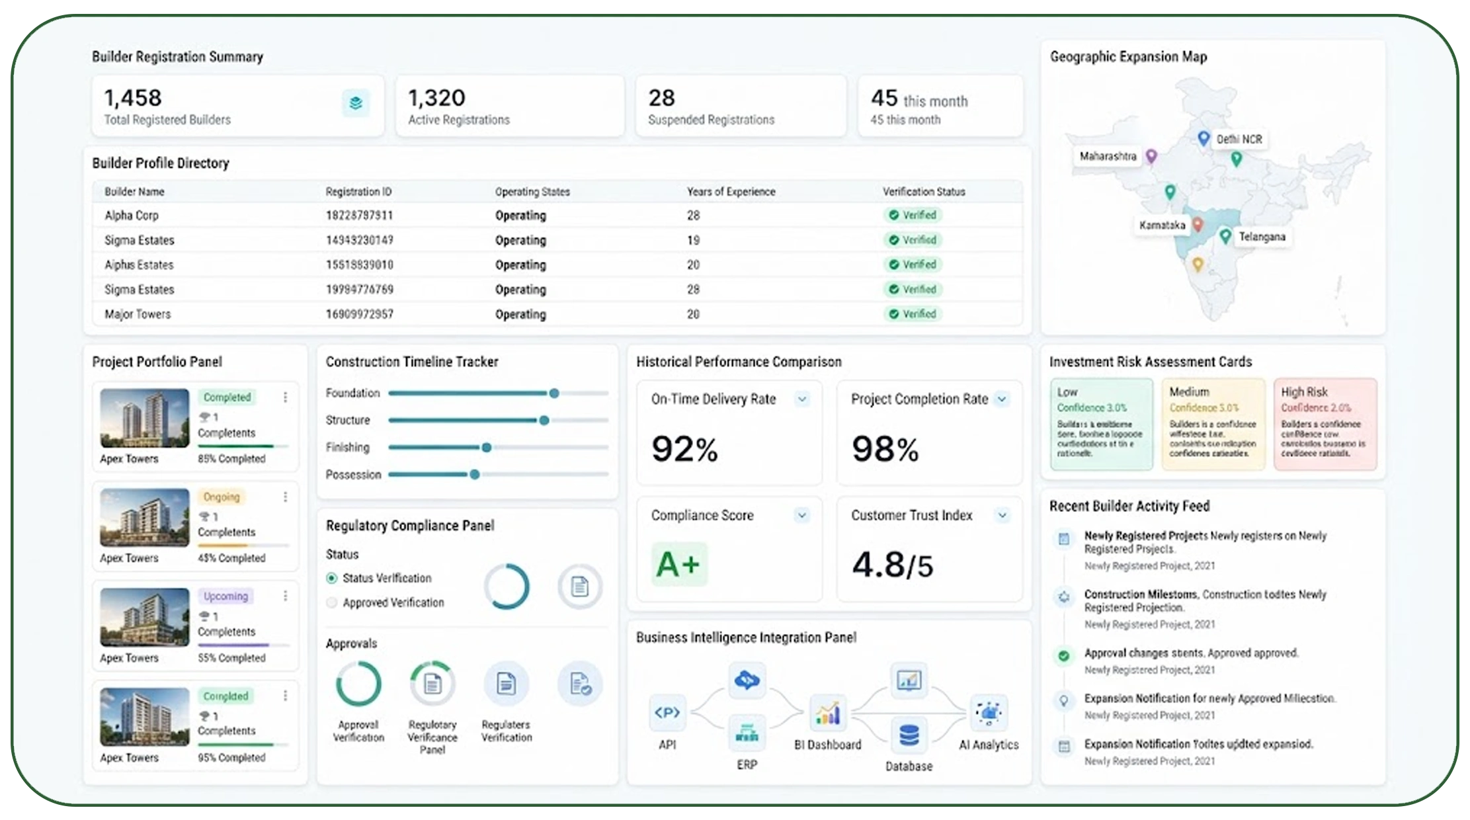Expand the On-Time Delivery Rate dropdown
The image size is (1470, 820).
click(802, 399)
